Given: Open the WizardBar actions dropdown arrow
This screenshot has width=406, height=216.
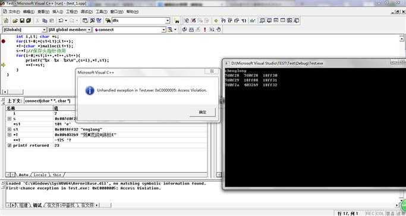Looking at the screenshot, I should [x=175, y=30].
